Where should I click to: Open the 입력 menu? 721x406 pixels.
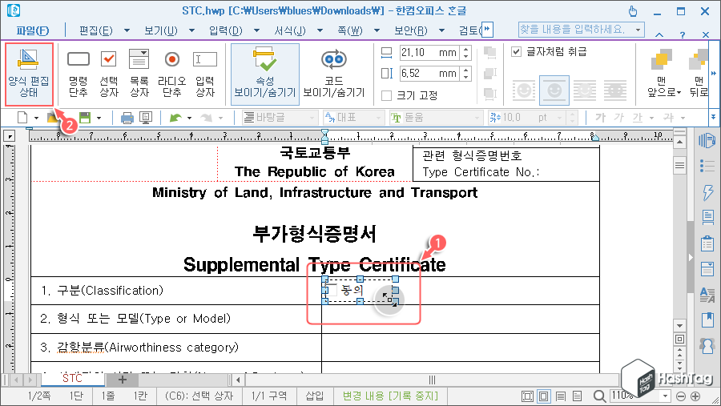(225, 30)
